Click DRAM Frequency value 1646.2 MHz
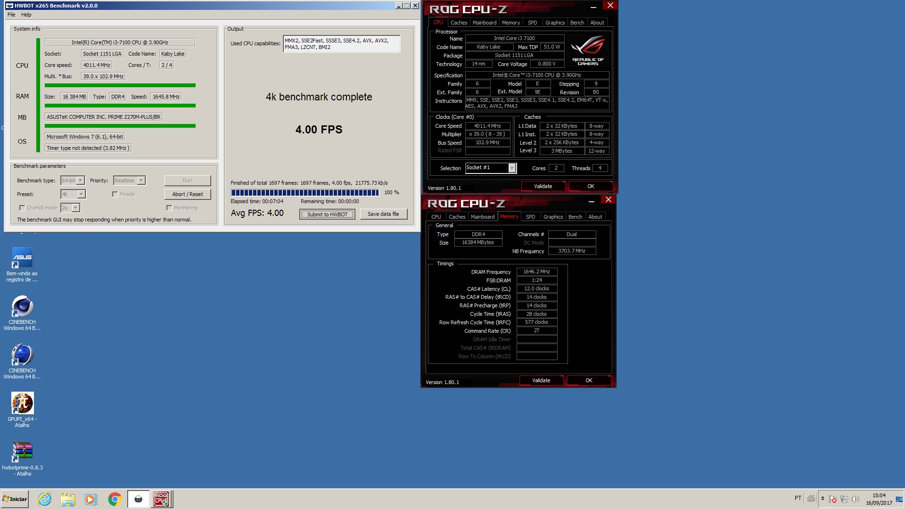Screen dimensions: 905x509 pyautogui.click(x=537, y=271)
